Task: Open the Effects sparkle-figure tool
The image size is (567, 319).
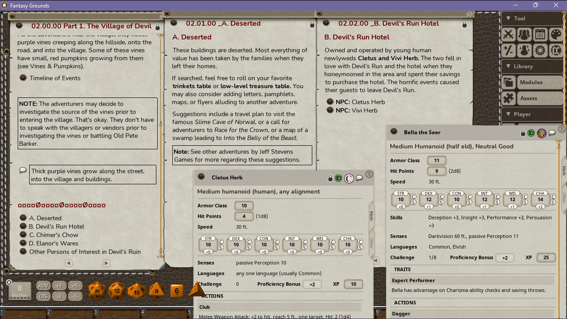Action: (x=524, y=50)
